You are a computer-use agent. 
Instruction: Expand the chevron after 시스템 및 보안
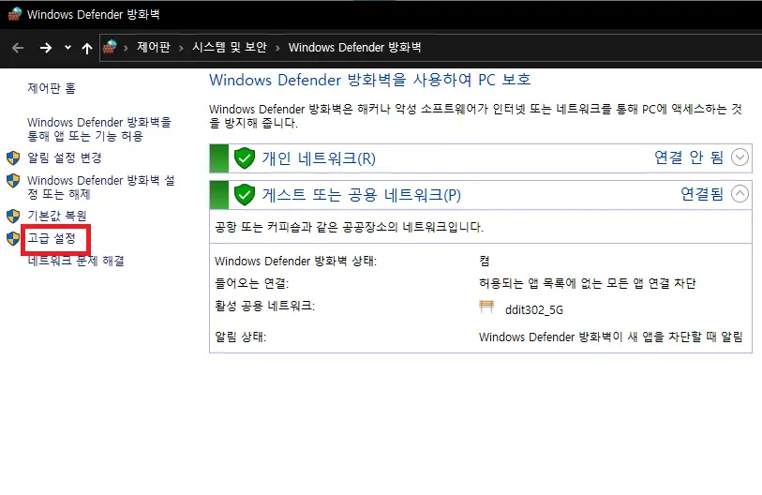pyautogui.click(x=277, y=48)
